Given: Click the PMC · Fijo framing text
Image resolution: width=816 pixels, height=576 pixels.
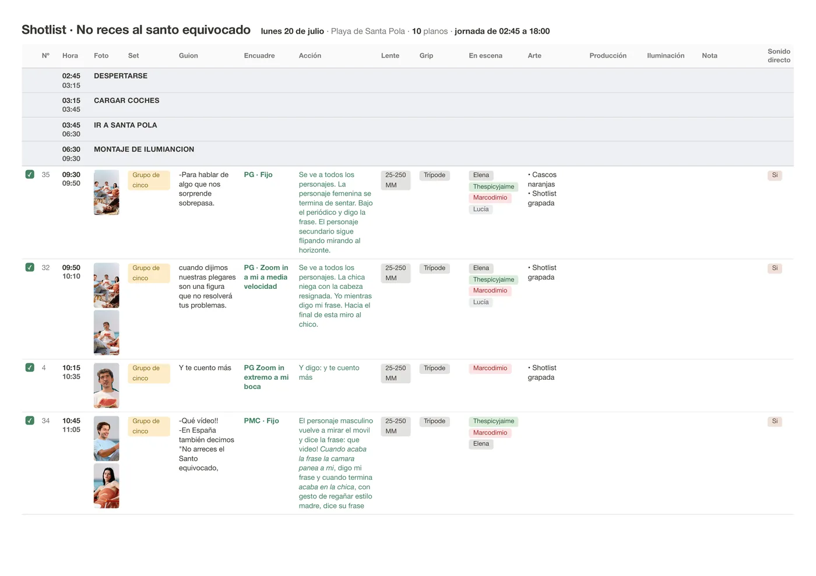Looking at the screenshot, I should pos(261,420).
